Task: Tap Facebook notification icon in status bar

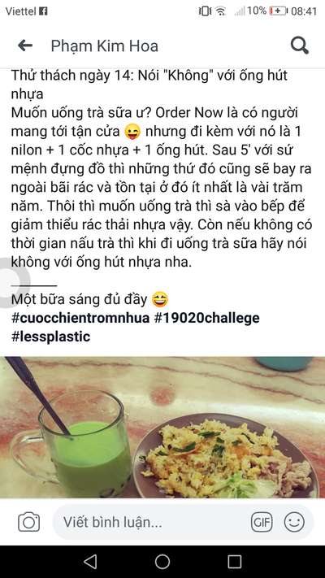Action: 43,11
